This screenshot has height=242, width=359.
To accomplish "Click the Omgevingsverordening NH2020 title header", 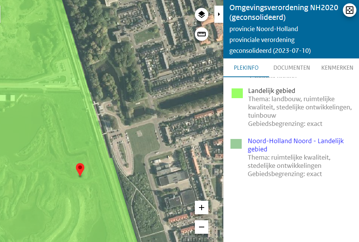I will (284, 12).
